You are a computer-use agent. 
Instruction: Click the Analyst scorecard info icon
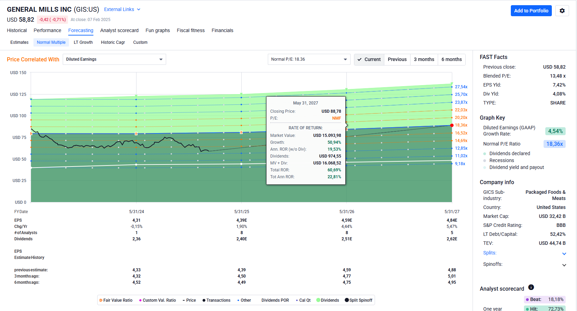coord(531,287)
